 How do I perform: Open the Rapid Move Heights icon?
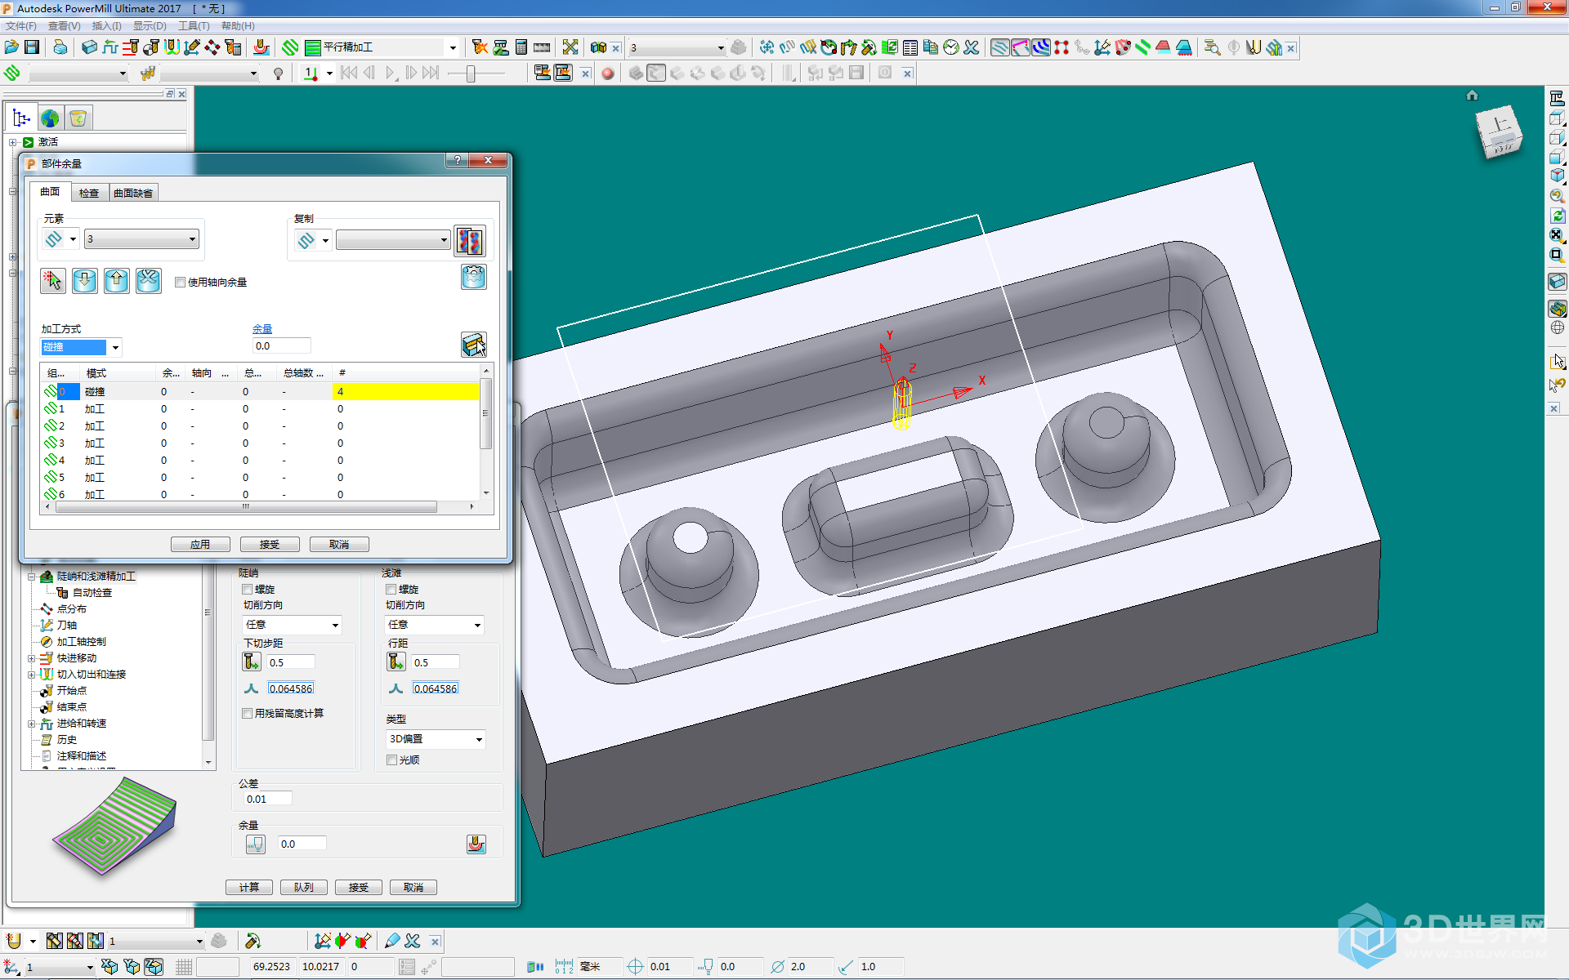coord(131,47)
